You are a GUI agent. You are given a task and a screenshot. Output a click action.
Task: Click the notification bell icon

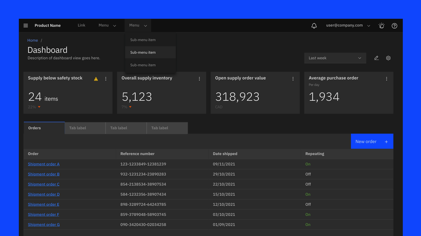tap(314, 26)
